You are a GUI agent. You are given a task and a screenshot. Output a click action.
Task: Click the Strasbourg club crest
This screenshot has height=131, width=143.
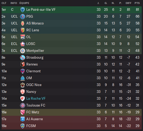point(23,58)
